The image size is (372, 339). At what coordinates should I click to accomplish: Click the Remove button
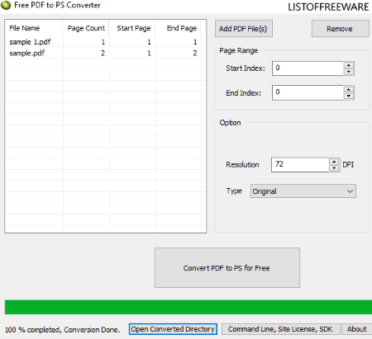tap(340, 28)
